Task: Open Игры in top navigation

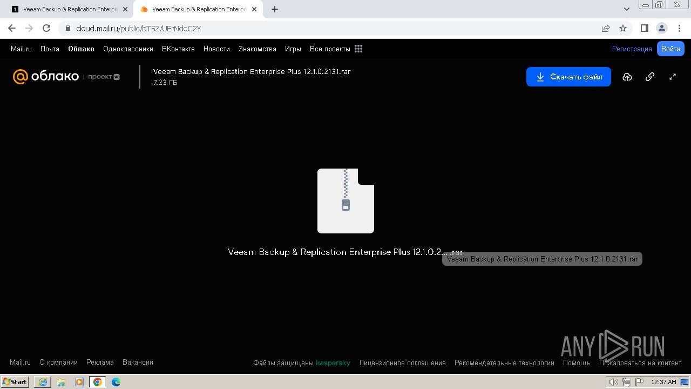Action: pyautogui.click(x=293, y=49)
